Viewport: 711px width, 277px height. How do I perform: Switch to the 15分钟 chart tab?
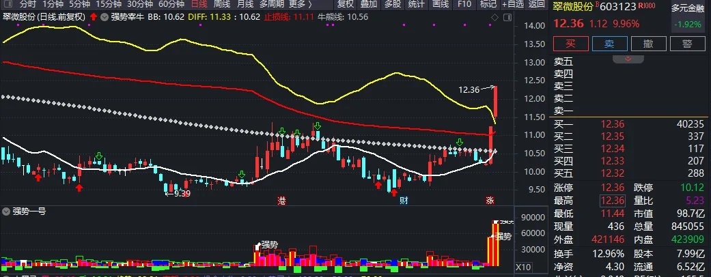109,4
